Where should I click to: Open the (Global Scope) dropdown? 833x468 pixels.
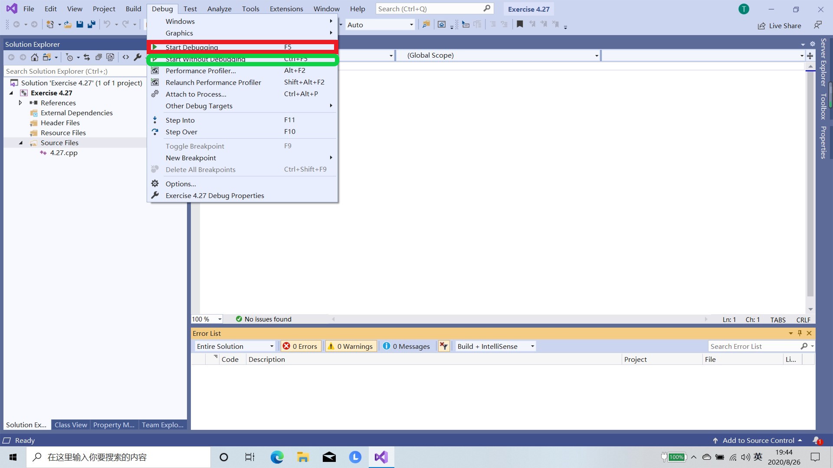point(498,55)
